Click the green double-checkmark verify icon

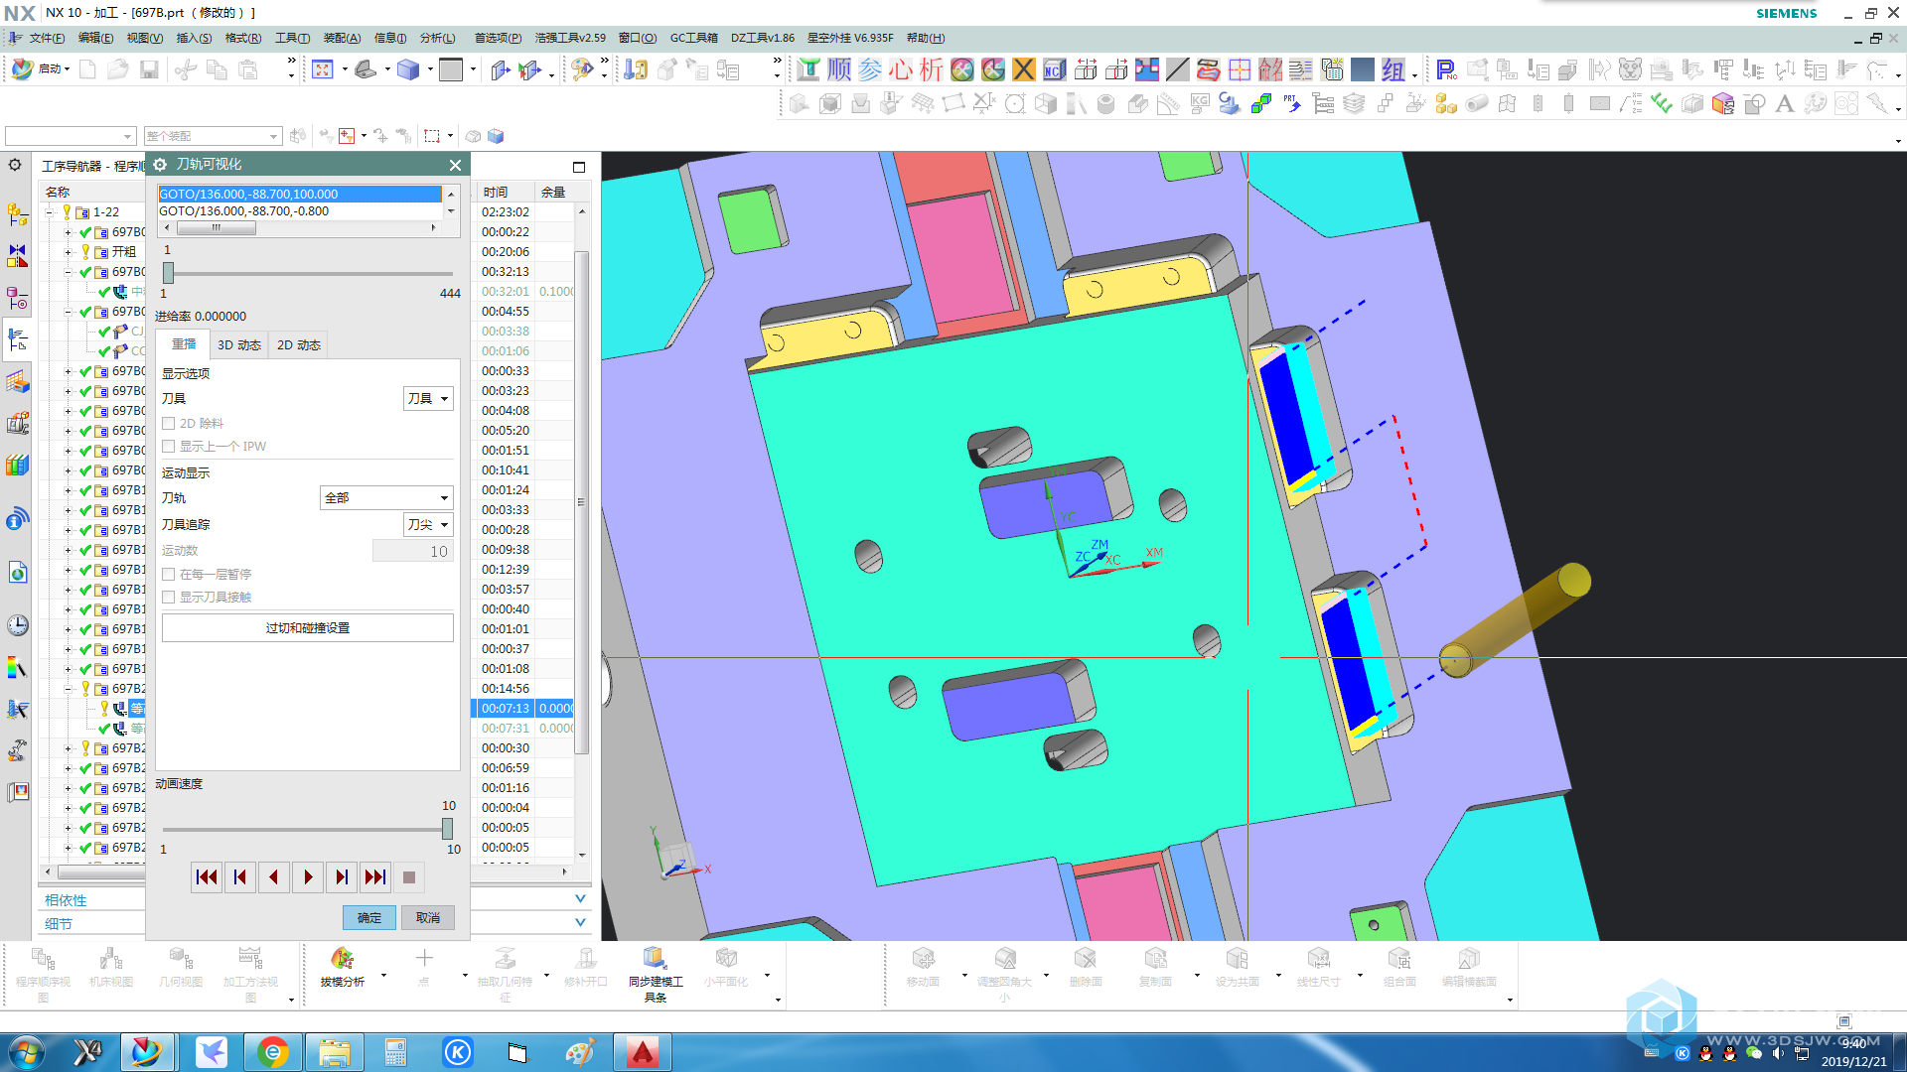coord(1662,103)
